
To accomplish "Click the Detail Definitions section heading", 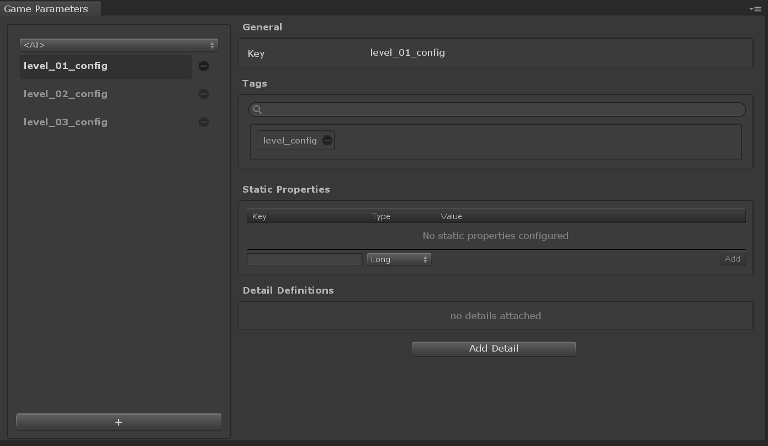I will (288, 290).
